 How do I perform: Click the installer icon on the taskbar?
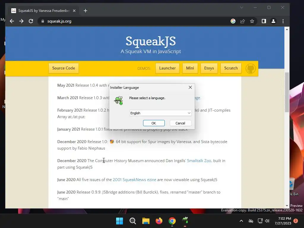pyautogui.click(x=185, y=221)
